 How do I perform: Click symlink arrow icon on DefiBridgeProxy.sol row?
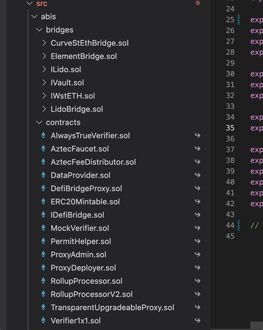198,188
